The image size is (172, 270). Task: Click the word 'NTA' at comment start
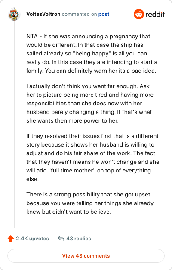pyautogui.click(x=32, y=37)
